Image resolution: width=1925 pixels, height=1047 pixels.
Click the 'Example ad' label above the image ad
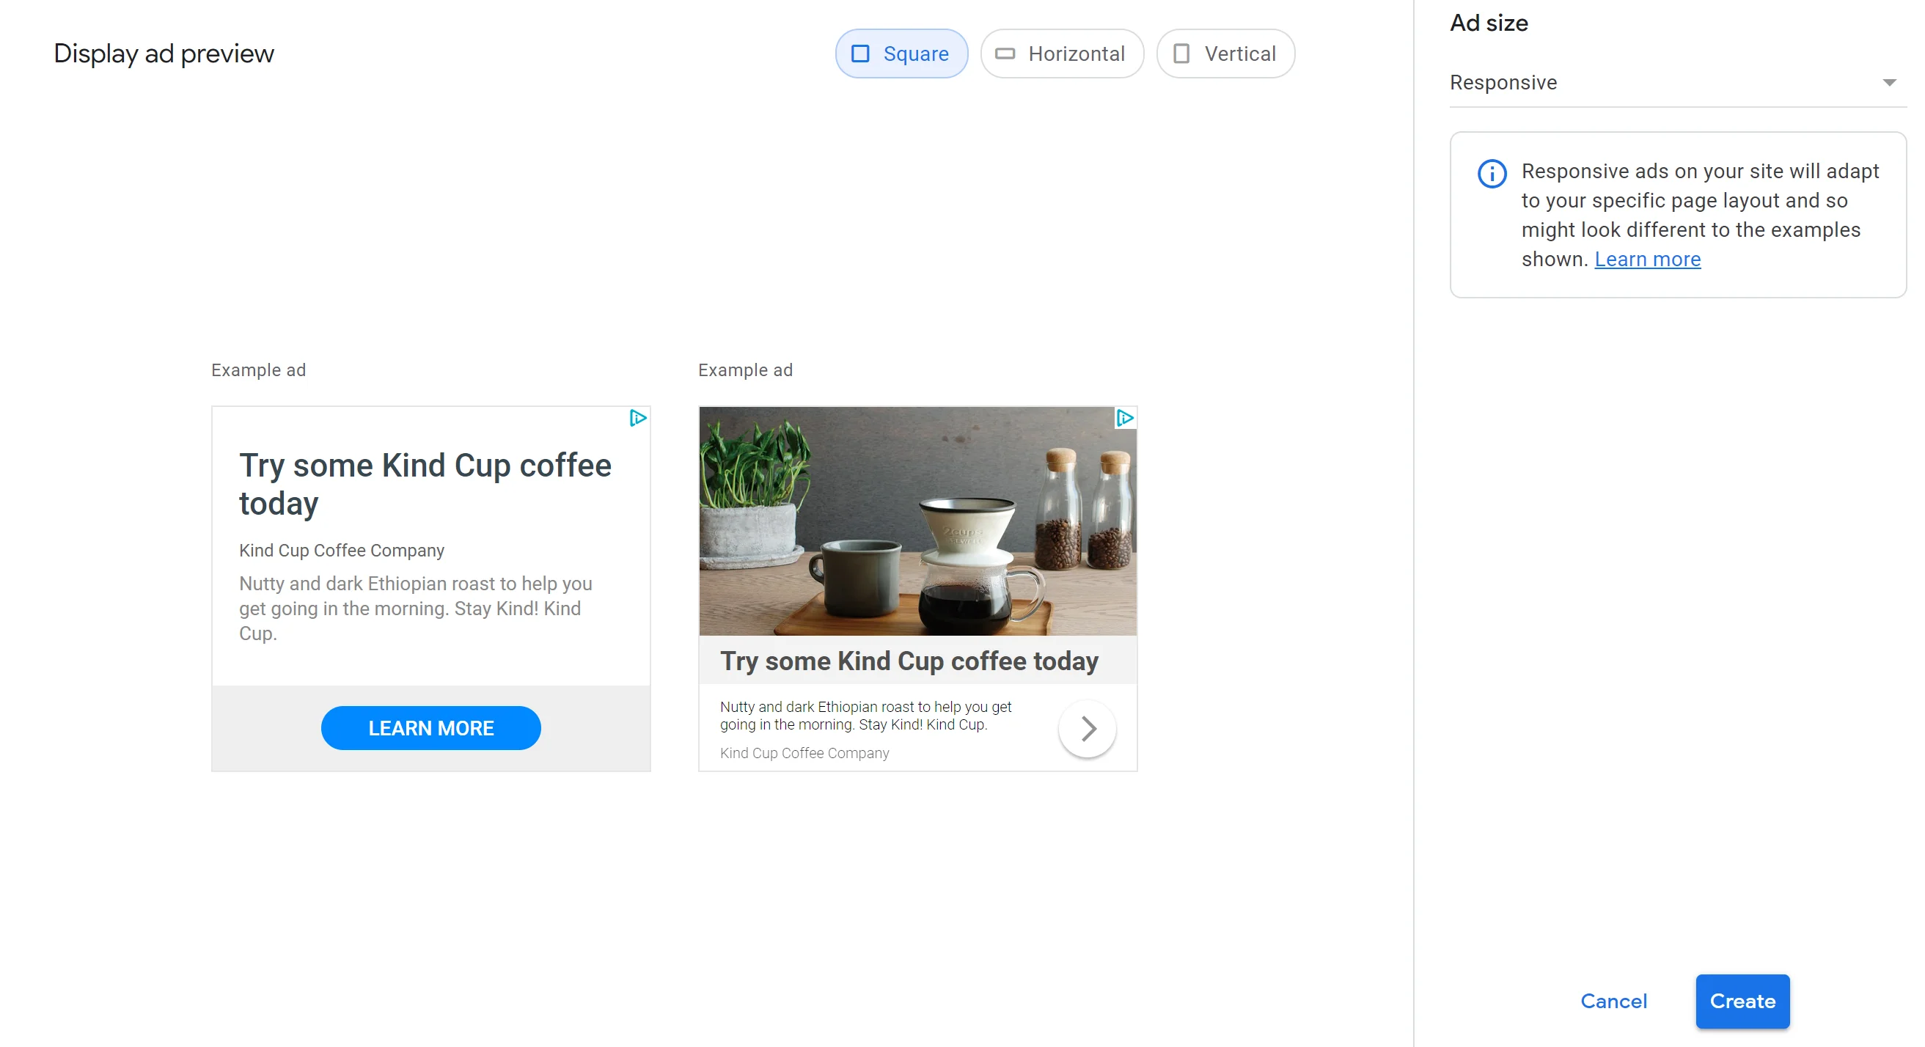coord(745,370)
